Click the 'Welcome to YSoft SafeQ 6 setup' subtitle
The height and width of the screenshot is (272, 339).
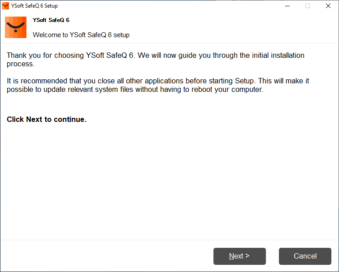81,35
